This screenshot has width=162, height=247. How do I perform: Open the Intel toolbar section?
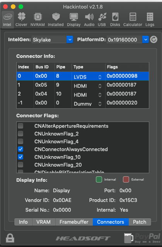tap(7, 20)
